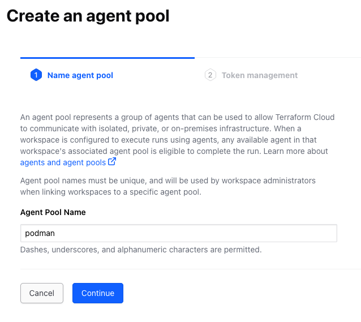Image resolution: width=361 pixels, height=322 pixels.
Task: Focus the Agent Pool Name input field
Action: 178,233
